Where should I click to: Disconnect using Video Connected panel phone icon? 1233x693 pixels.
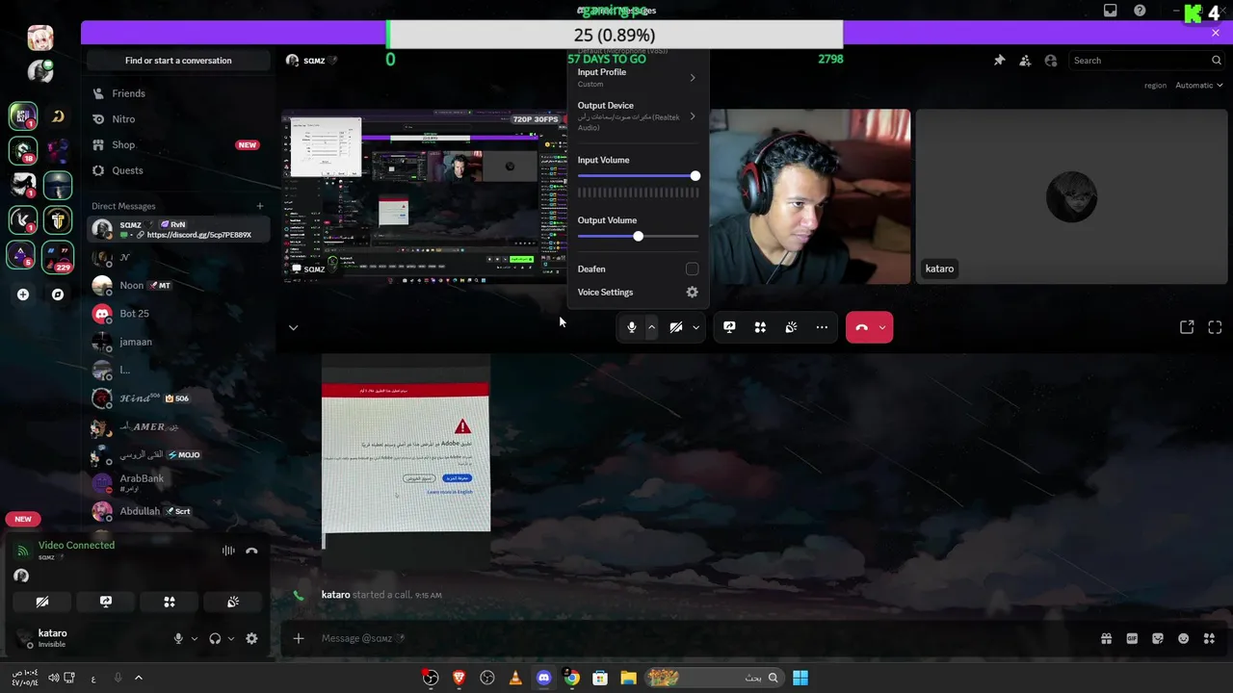click(x=251, y=551)
